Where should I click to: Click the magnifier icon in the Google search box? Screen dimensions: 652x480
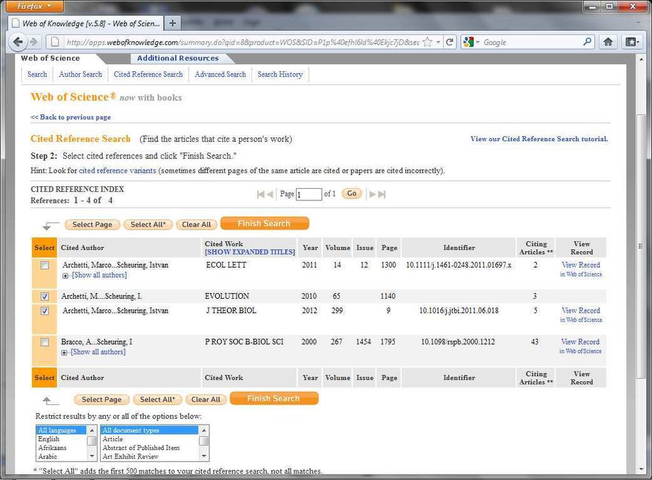point(587,42)
